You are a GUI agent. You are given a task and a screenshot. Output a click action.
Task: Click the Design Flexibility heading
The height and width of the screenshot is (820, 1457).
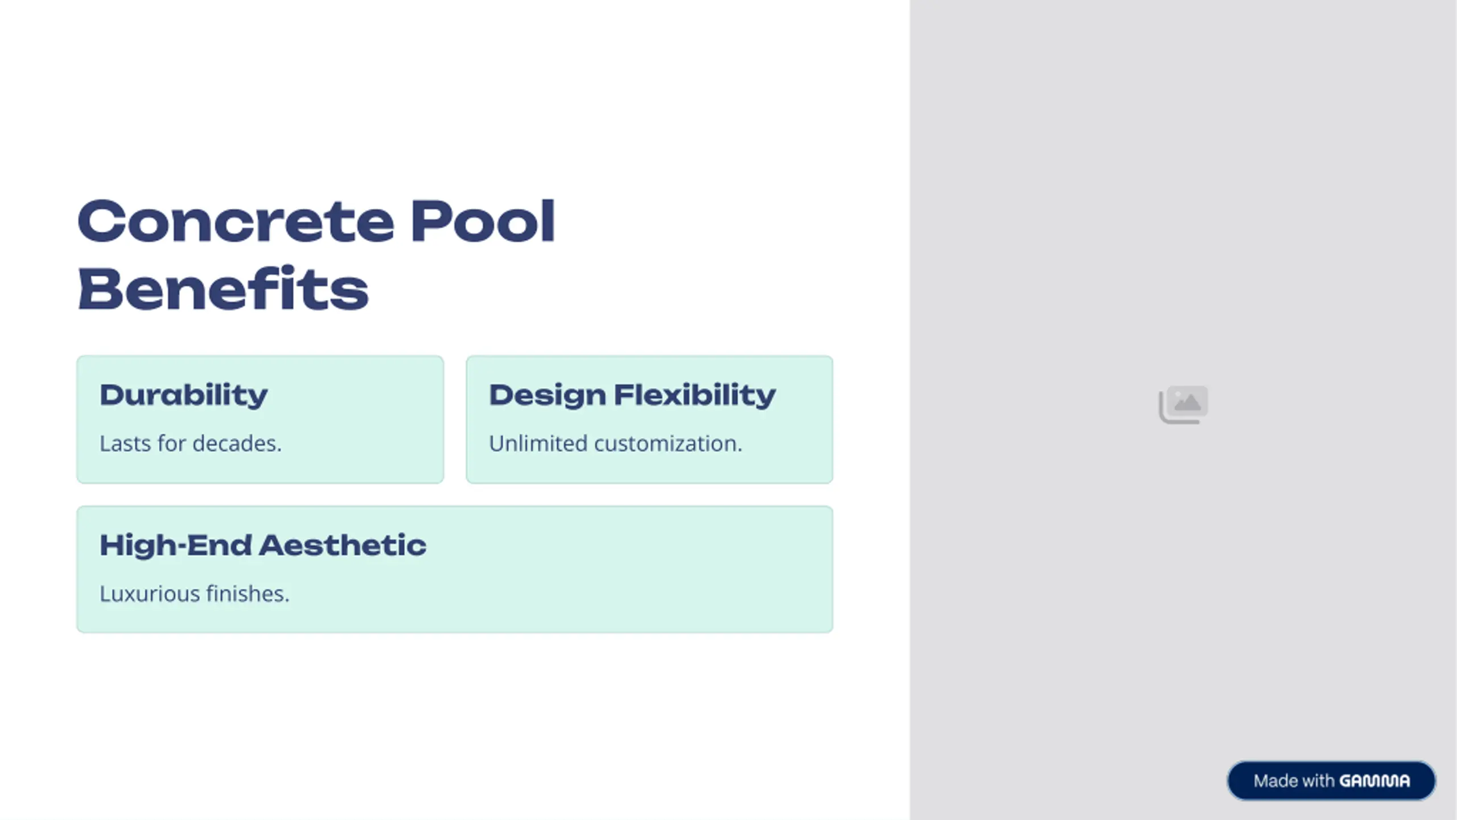(x=632, y=395)
